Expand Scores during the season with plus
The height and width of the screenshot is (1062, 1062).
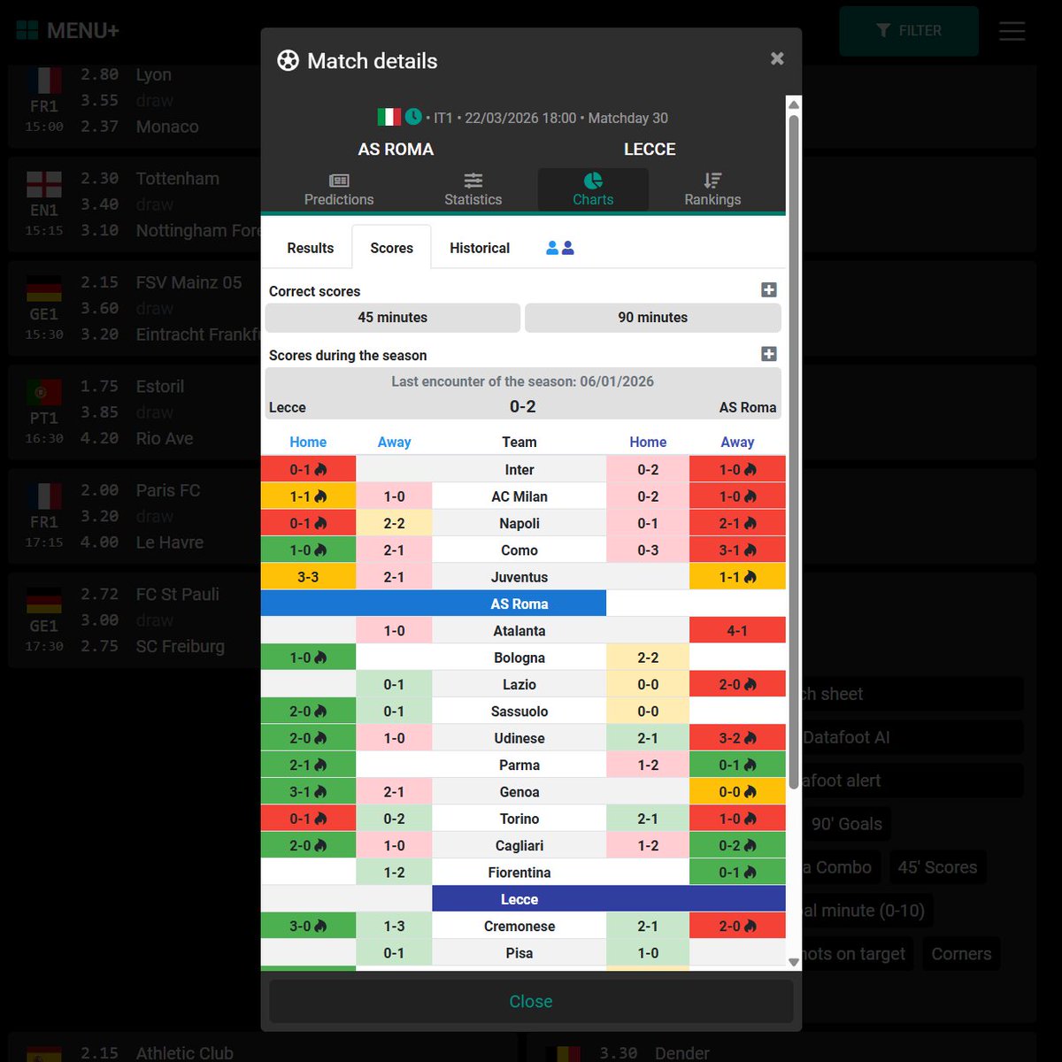[769, 353]
